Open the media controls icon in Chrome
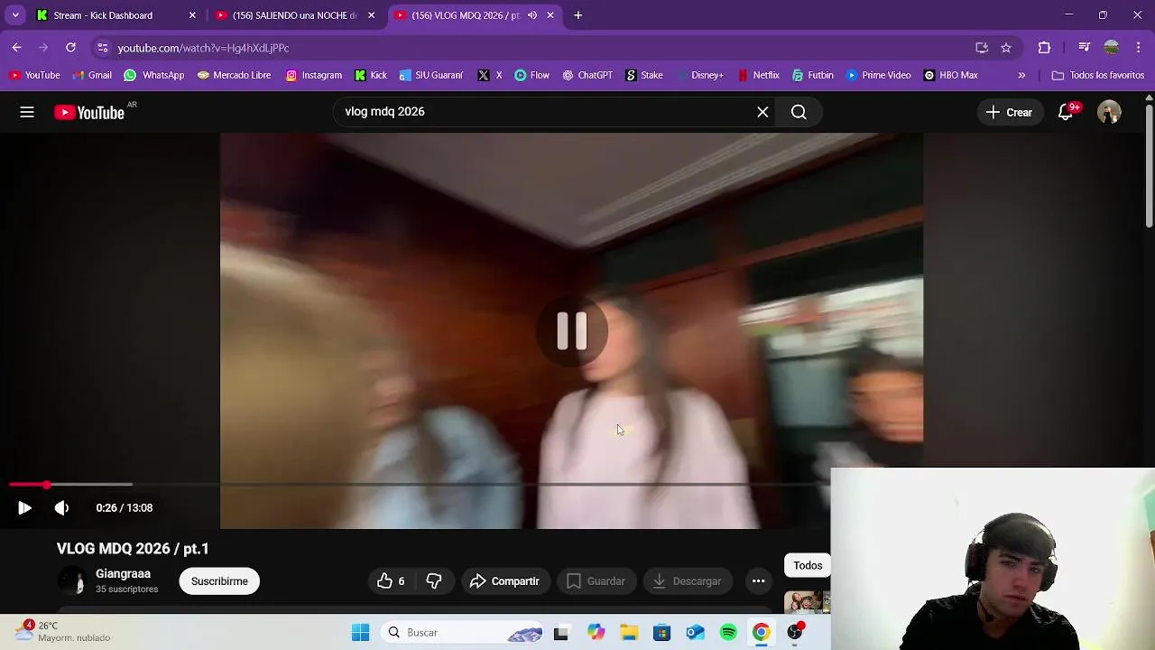 click(1085, 48)
